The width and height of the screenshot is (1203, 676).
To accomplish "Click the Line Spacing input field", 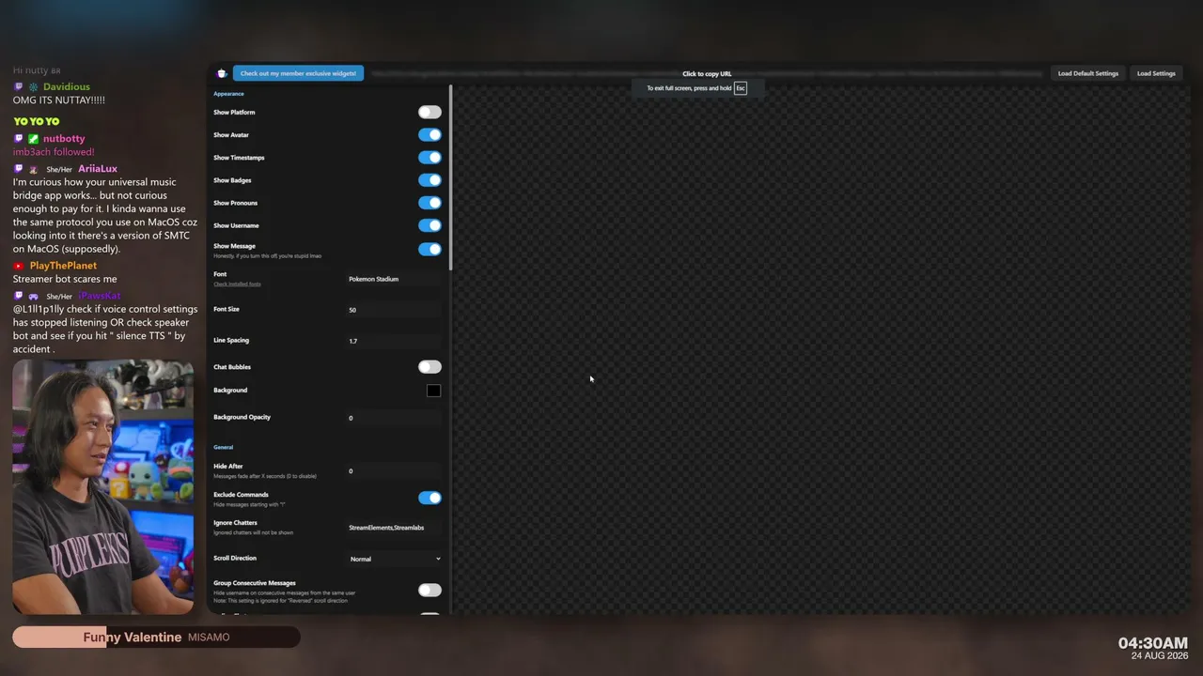I will point(395,341).
